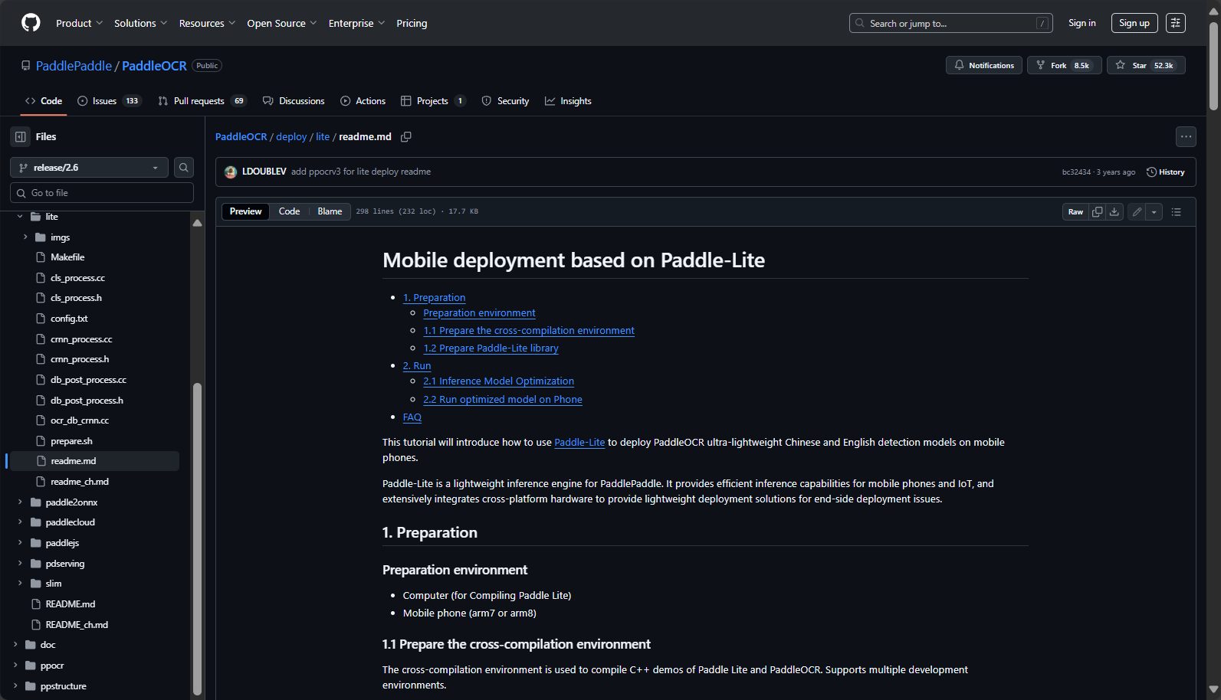Click the 'Go to file' input field
The width and height of the screenshot is (1221, 700).
[102, 193]
